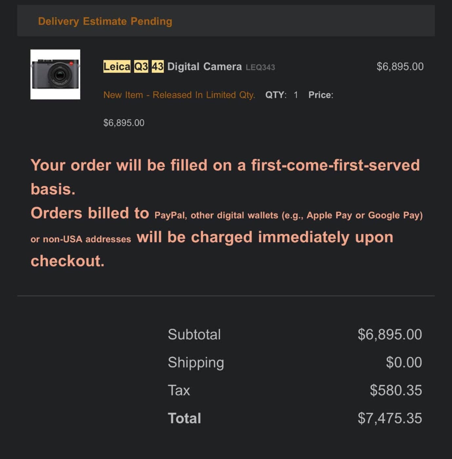Click the "charged immediately upon checkout" text

(265, 237)
